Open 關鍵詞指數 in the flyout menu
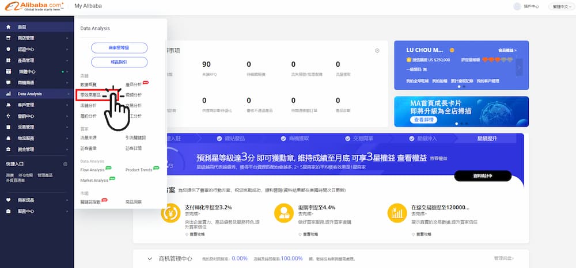Viewport: 576px width, 268px height. [x=90, y=202]
